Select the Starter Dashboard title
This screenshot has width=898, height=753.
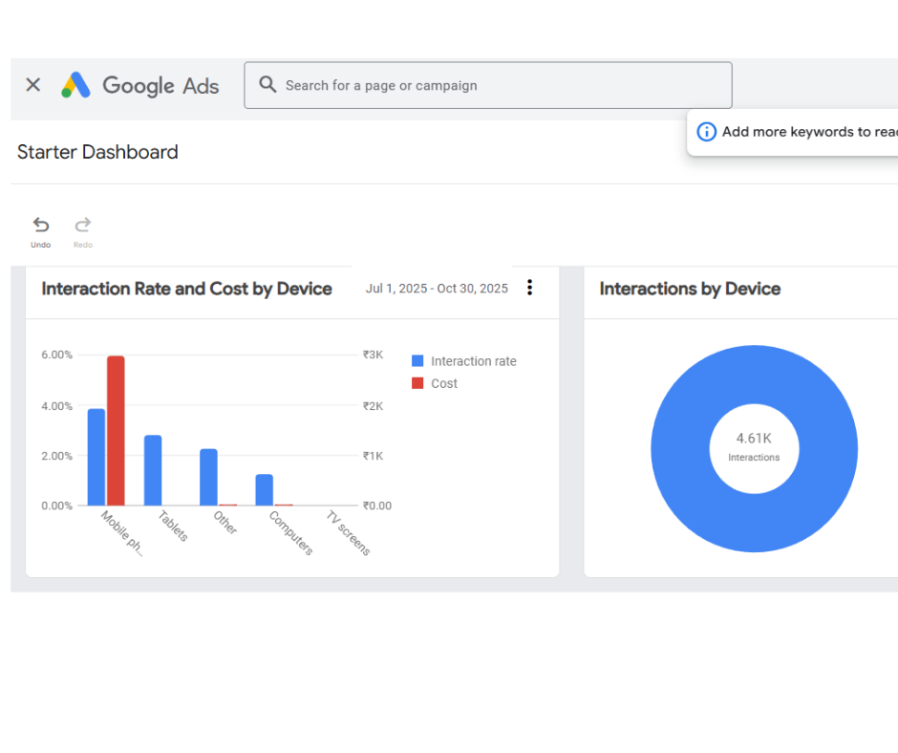pyautogui.click(x=96, y=152)
